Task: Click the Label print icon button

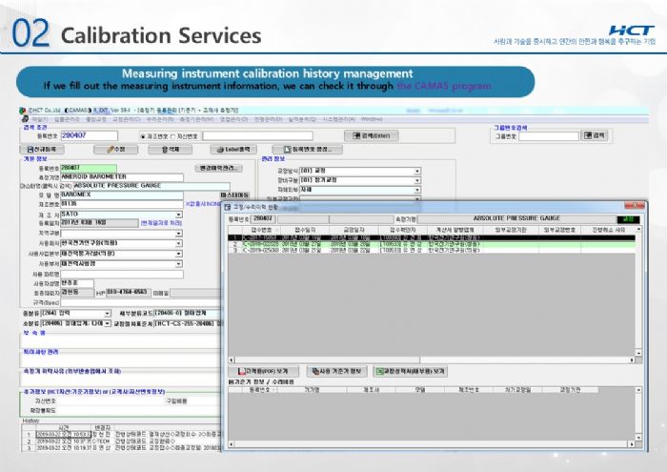Action: point(238,150)
